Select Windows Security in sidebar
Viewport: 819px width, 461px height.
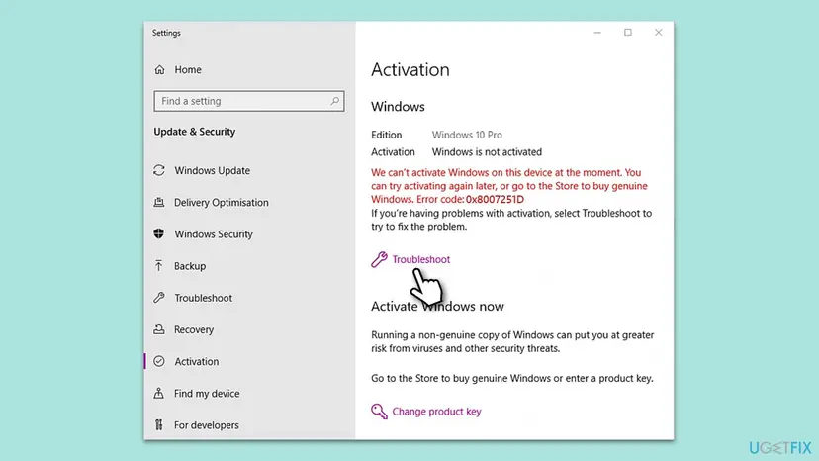(214, 234)
